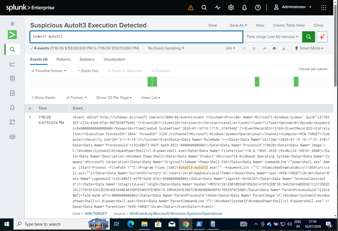This screenshot has height=231, width=338.
Task: Open Microsoft Edge from taskbar
Action: [x=131, y=224]
